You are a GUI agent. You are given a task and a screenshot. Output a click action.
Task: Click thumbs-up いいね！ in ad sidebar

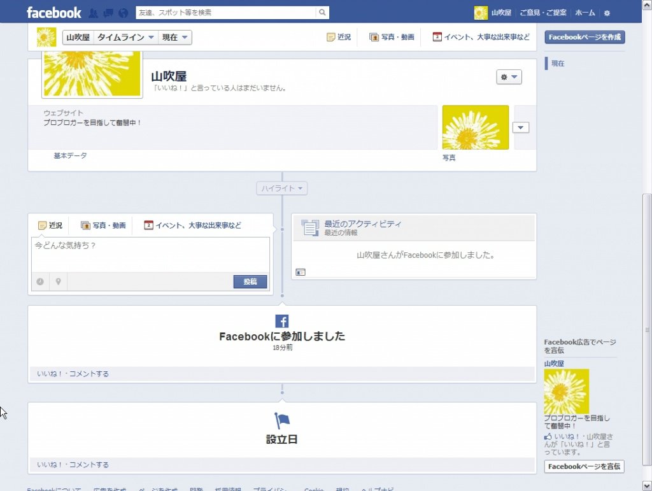click(562, 436)
